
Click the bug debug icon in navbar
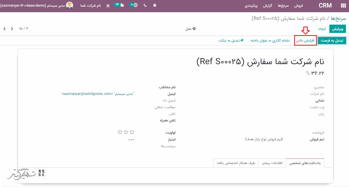point(155,5)
